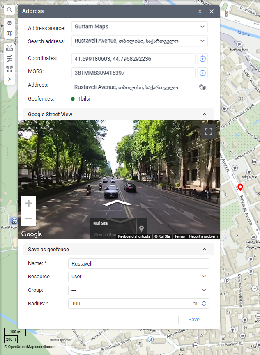Toggle the eye visibility tool
The image size is (260, 355).
(9, 23)
